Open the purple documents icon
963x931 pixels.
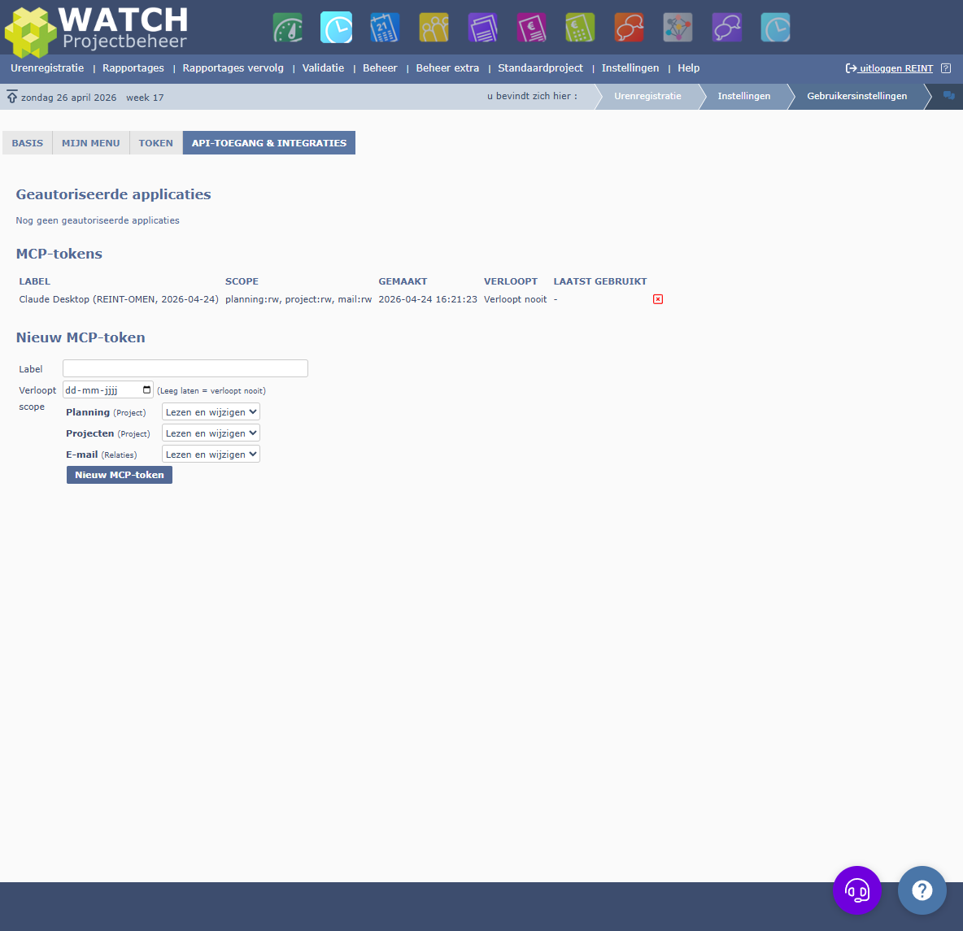pos(482,27)
